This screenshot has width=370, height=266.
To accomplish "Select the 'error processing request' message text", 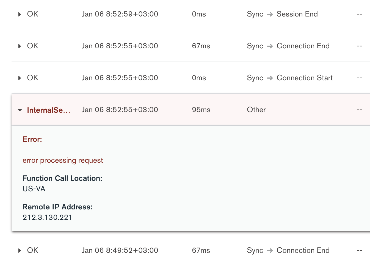I will point(63,160).
